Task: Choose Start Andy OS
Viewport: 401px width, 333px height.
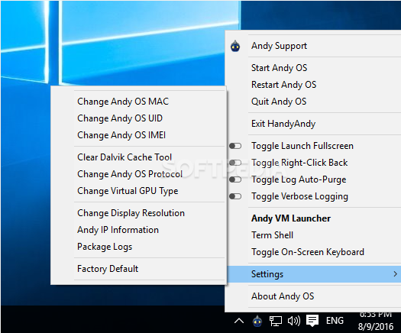Action: click(x=279, y=68)
